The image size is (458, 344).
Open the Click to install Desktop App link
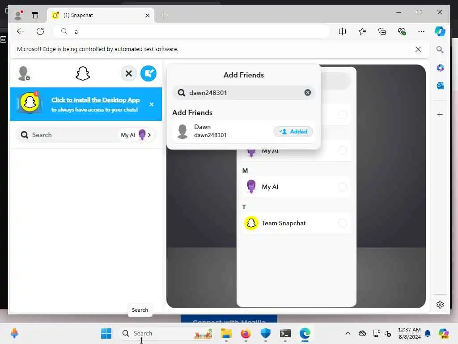95,100
